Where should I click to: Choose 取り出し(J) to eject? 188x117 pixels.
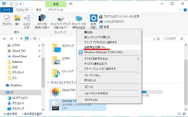(109, 80)
